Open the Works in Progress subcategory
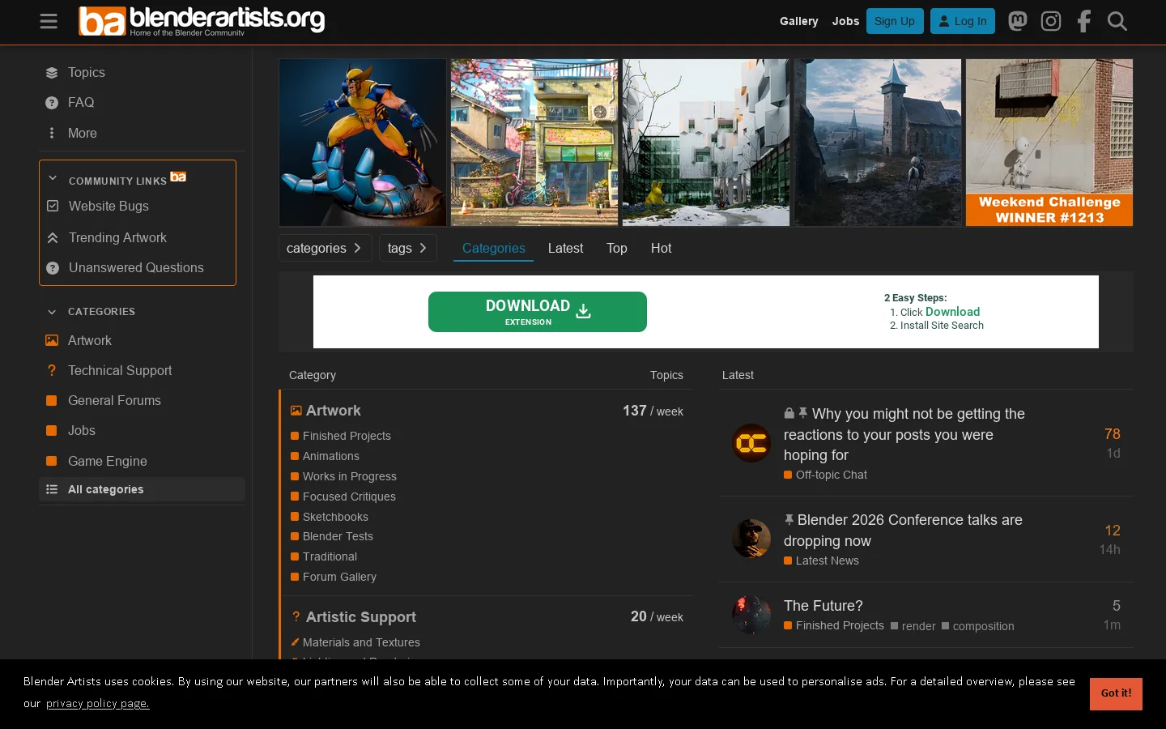This screenshot has width=1166, height=729. (350, 476)
